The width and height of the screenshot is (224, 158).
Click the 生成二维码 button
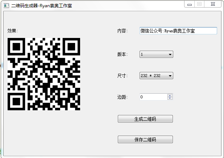click(145, 119)
